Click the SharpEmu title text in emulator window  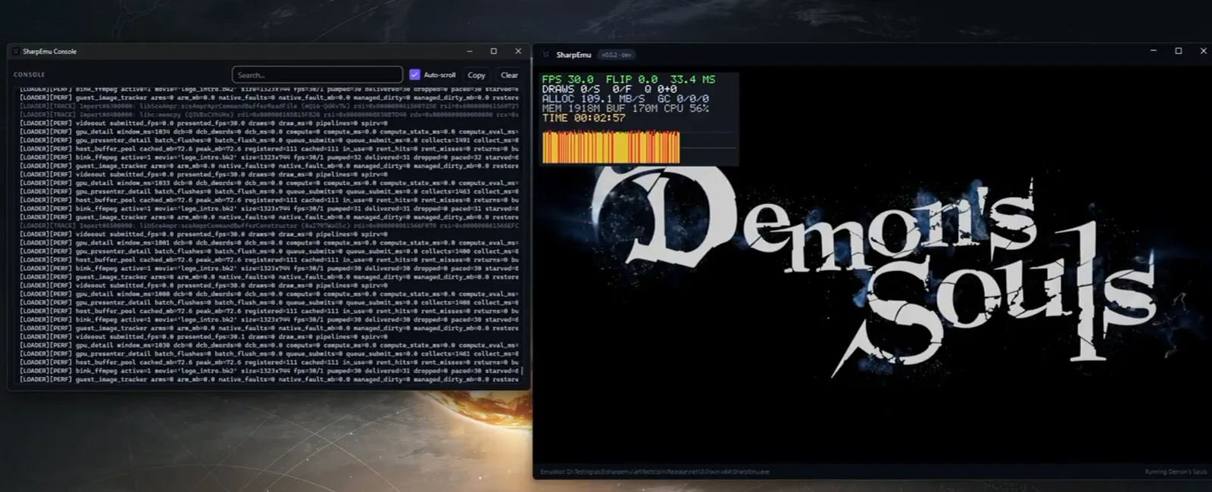pyautogui.click(x=573, y=54)
